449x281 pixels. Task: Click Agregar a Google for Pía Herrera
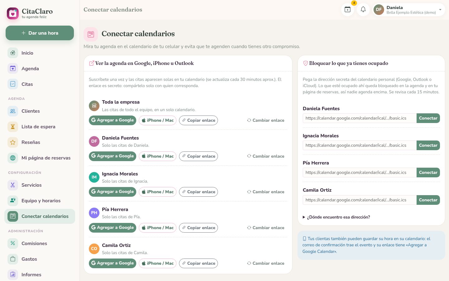tap(113, 228)
